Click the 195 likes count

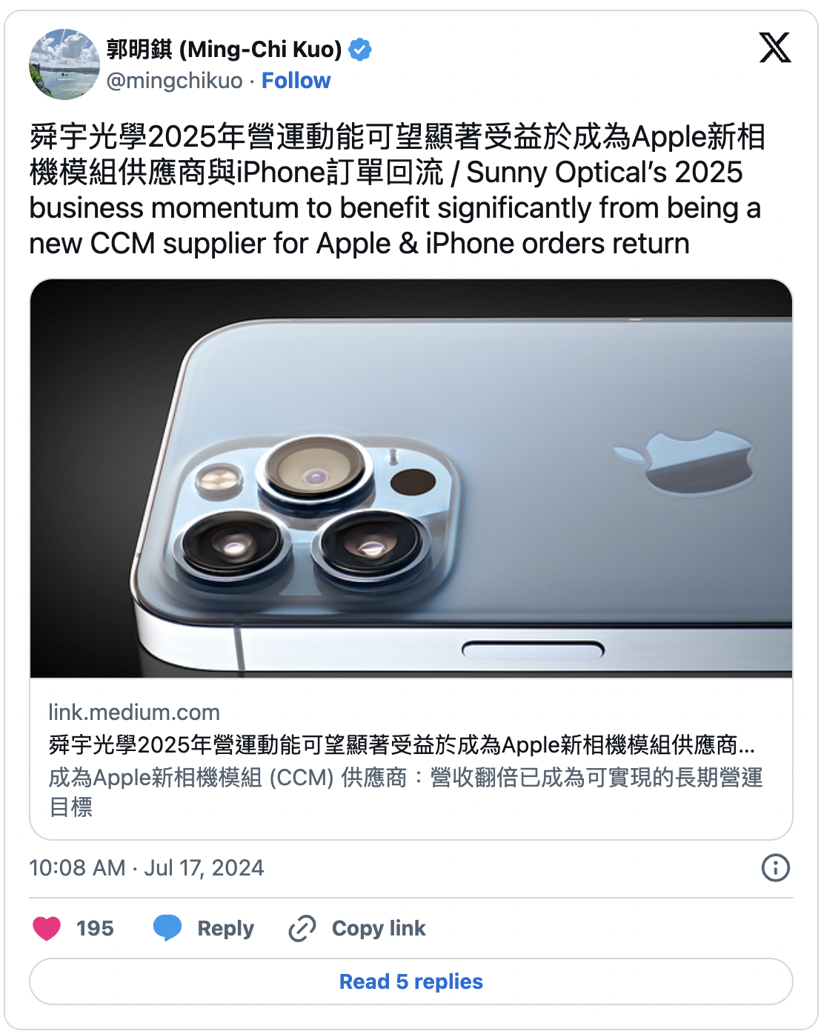pyautogui.click(x=95, y=928)
